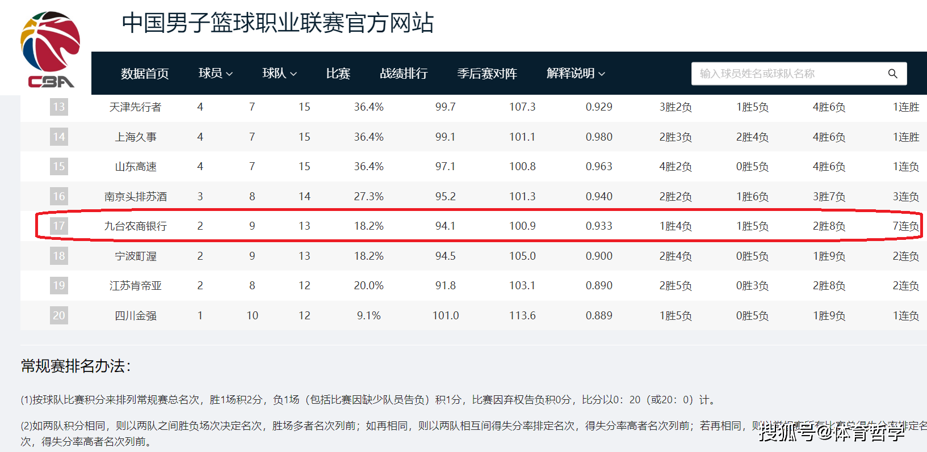
Task: Click the 九台农商银行 team name
Action: point(136,226)
